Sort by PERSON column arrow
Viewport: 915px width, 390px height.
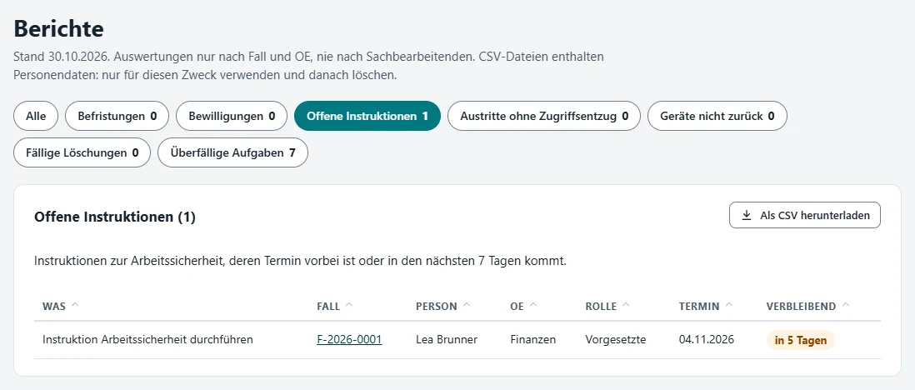467,305
